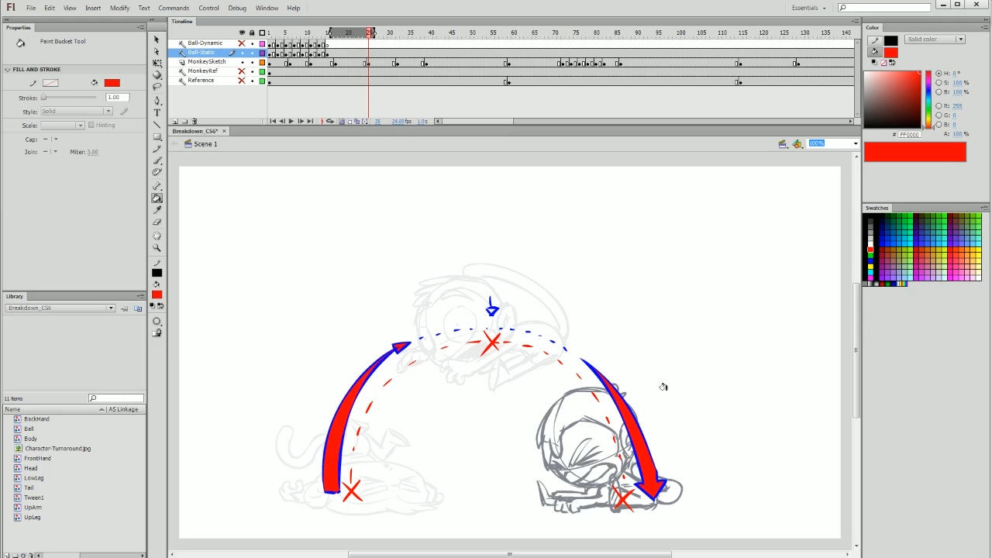Go to Scene 1 in the edit bar
Screen dimensions: 992x558
pos(205,144)
